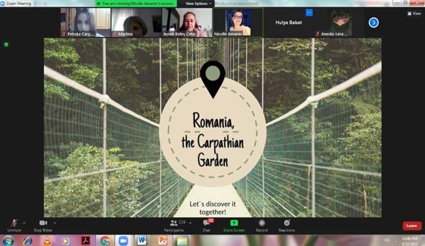Open the Reactions menu

(x=286, y=224)
